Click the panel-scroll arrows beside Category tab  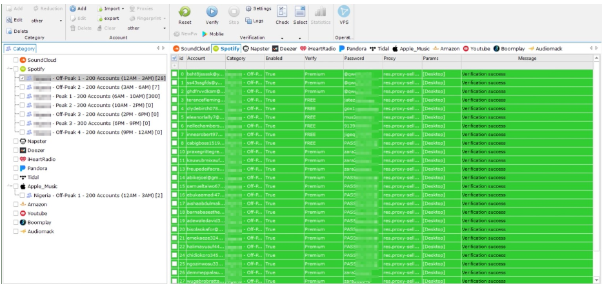coord(161,48)
